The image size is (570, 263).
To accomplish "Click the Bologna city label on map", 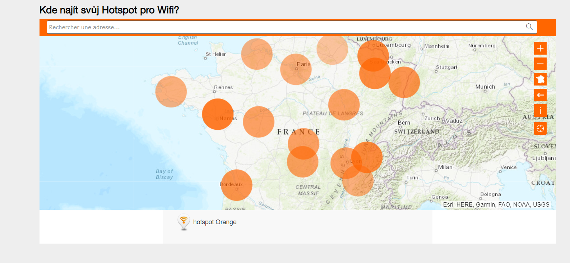I will [x=490, y=194].
